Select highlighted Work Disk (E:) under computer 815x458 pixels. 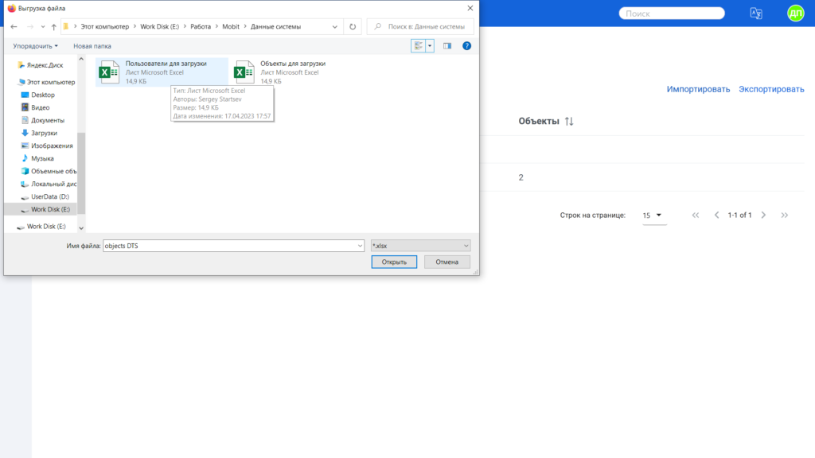(41, 209)
